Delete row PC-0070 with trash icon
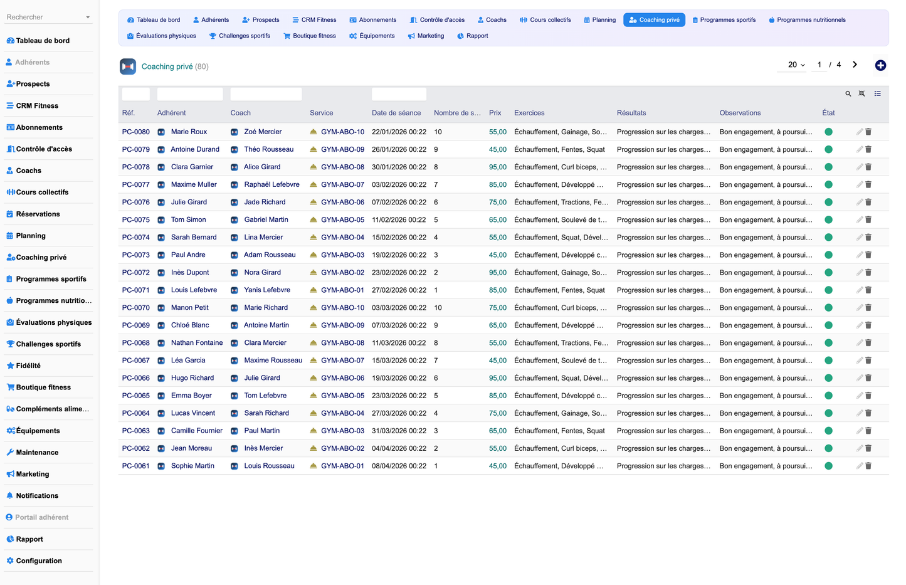Image resolution: width=906 pixels, height=585 pixels. point(868,307)
